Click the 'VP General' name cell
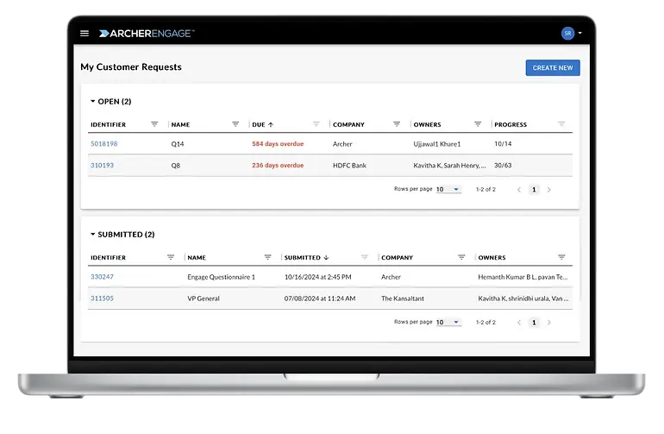The height and width of the screenshot is (434, 664). click(204, 299)
